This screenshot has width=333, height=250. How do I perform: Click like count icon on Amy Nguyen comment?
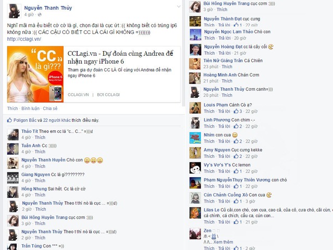coord(236,156)
